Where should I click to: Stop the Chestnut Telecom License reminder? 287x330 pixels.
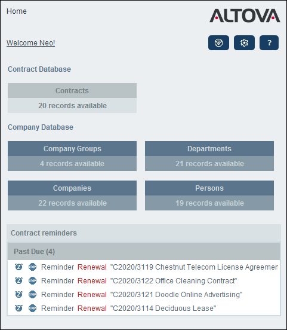[32, 267]
